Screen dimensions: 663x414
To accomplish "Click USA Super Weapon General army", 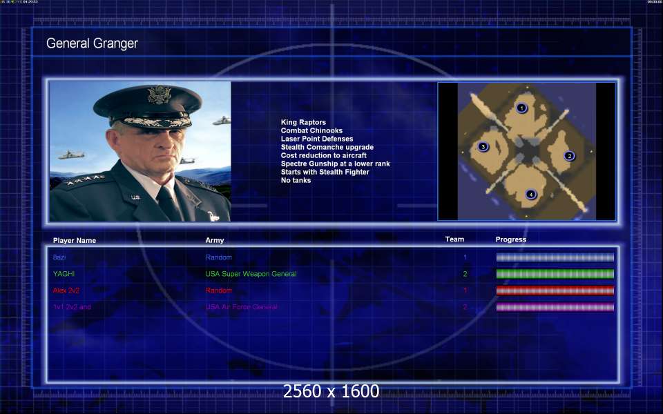I will 251,274.
